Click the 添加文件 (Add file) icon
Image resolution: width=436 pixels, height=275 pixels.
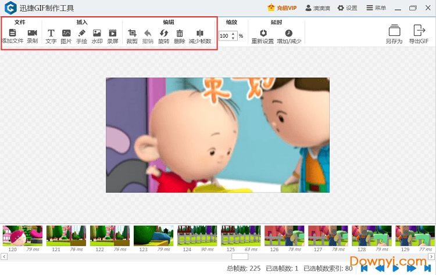[12, 34]
